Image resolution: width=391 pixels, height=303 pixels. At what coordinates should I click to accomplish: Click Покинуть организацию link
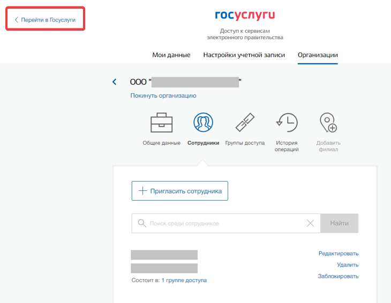(x=163, y=95)
